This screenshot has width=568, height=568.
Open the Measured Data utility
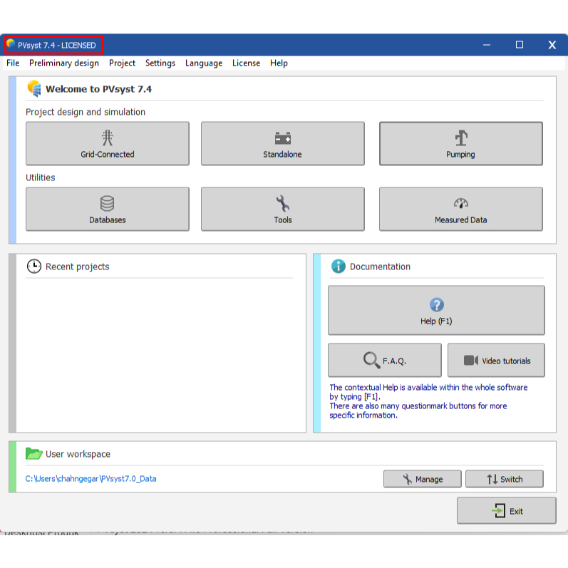click(460, 210)
